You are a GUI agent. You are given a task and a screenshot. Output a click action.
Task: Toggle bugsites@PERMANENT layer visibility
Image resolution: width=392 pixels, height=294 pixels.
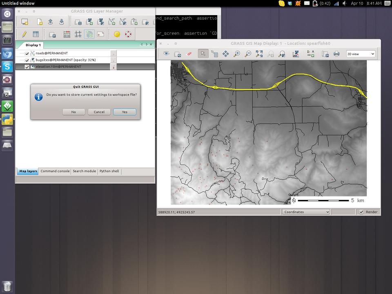[x=27, y=60]
